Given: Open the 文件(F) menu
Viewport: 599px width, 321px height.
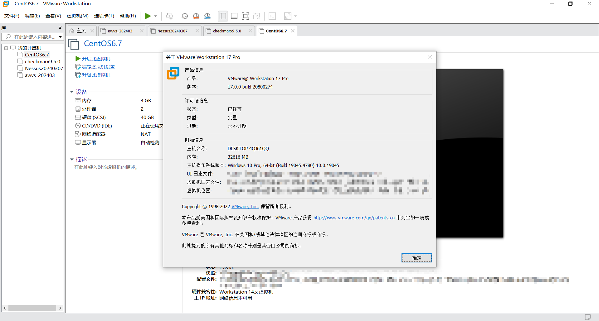Looking at the screenshot, I should 12,16.
